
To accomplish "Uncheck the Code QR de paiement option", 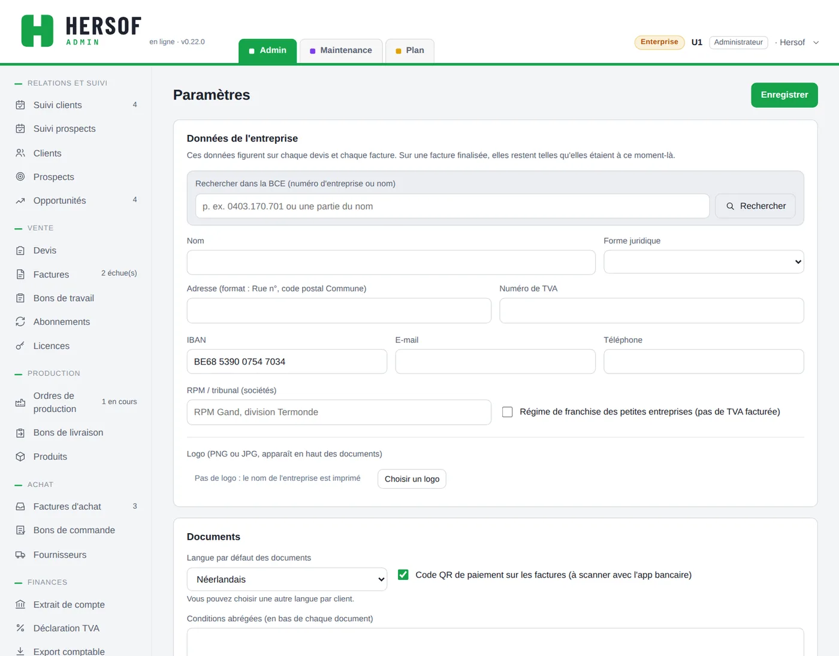I will pyautogui.click(x=403, y=574).
